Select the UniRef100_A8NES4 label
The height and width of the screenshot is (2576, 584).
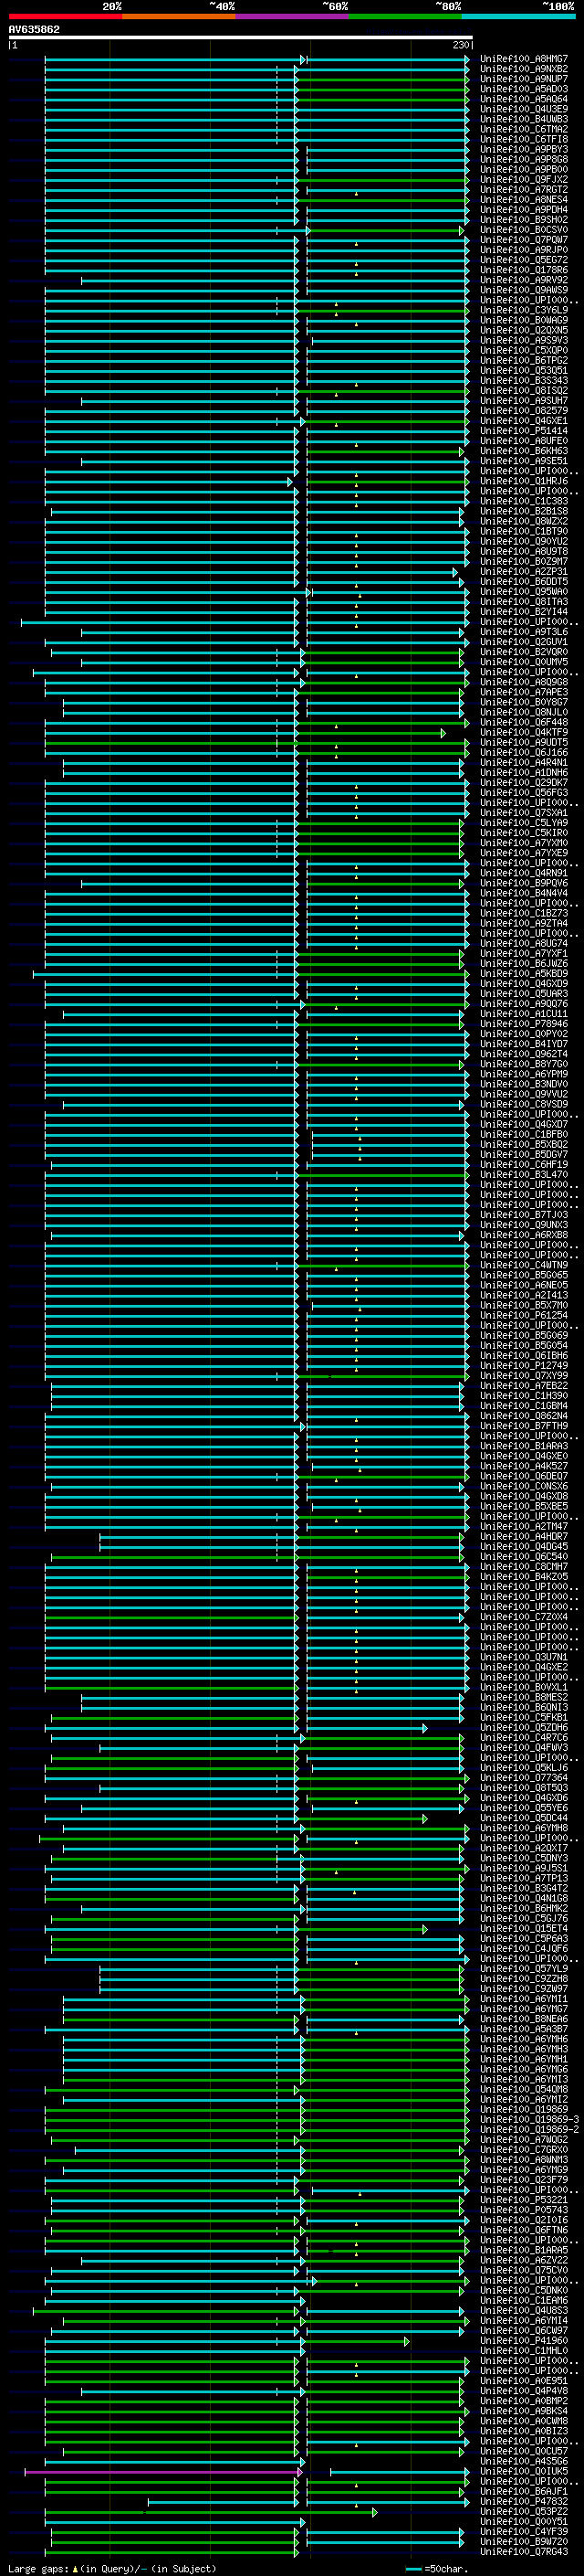524,199
